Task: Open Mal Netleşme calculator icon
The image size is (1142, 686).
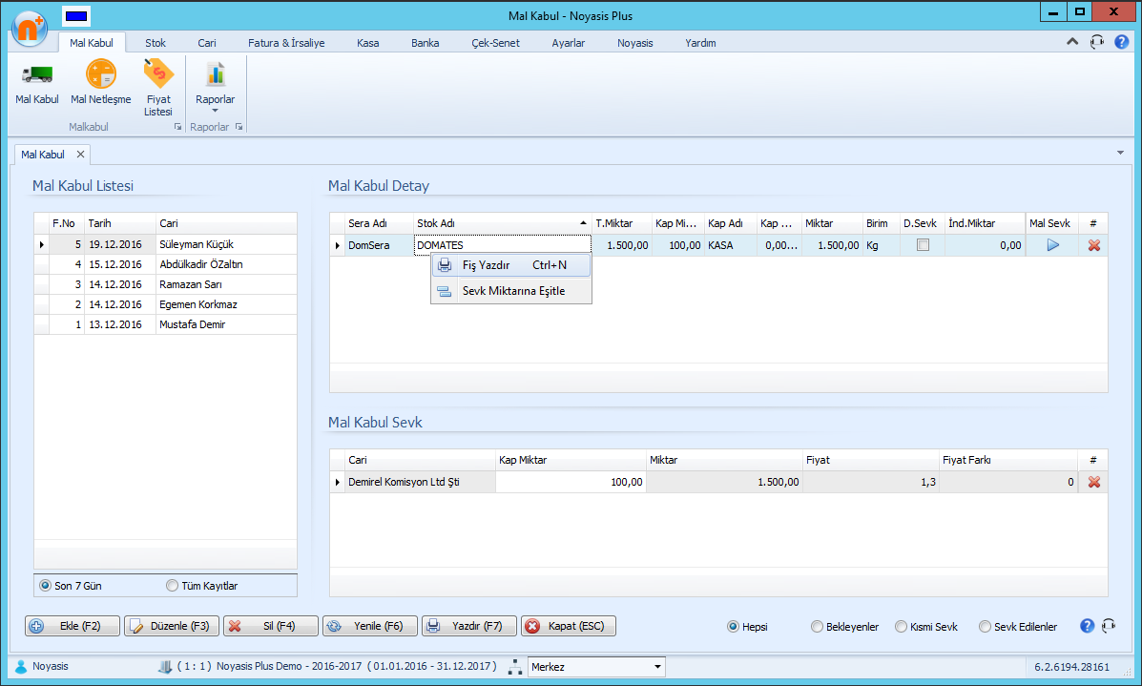Action: pos(101,73)
